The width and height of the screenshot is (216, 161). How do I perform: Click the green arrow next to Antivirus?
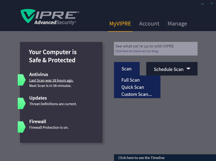click(22, 80)
